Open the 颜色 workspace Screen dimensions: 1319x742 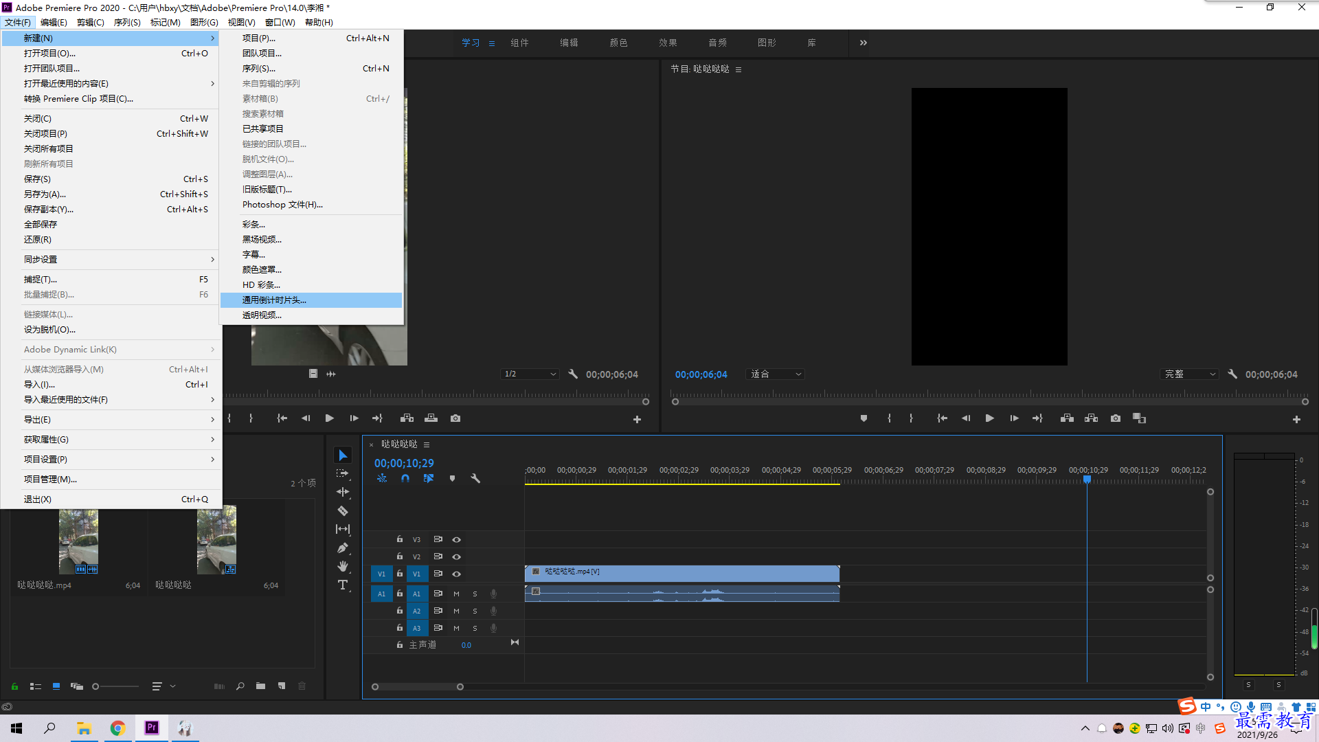(618, 43)
